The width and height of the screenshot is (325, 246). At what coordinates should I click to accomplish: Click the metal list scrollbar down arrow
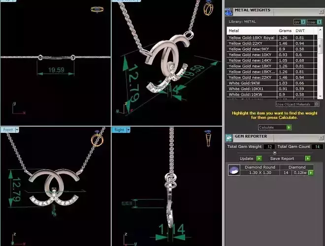pyautogui.click(x=320, y=96)
